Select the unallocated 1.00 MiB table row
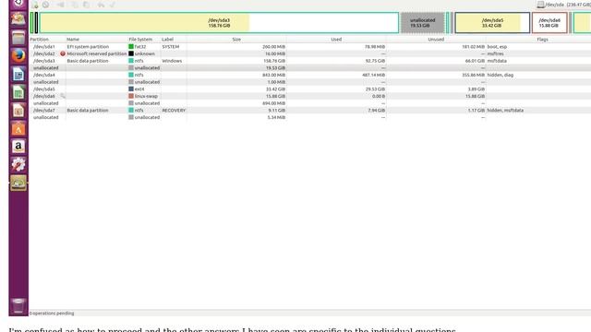Screen dimensions: 591x332 (x=310, y=82)
